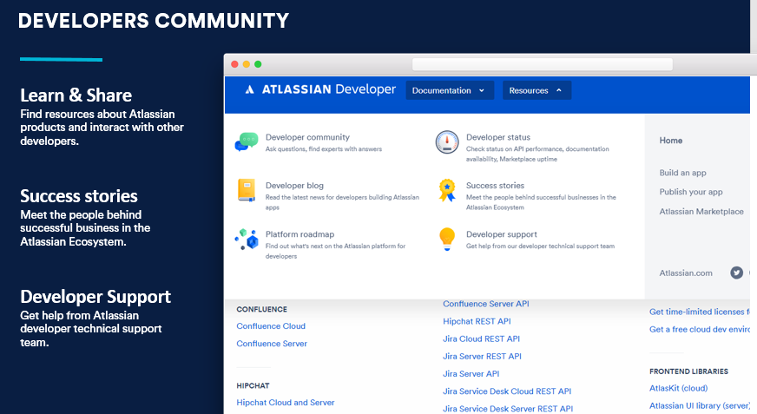This screenshot has height=414, width=757.
Task: Click the Success stories ribbon badge icon
Action: click(x=447, y=190)
